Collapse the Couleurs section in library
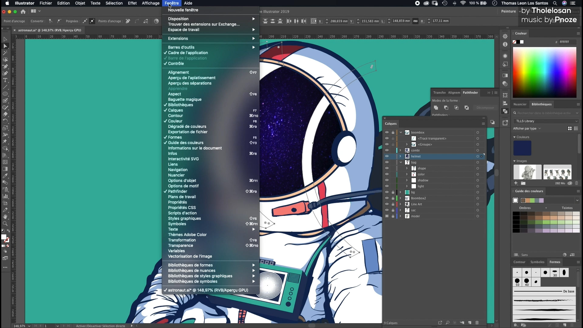583x328 pixels. (514, 137)
